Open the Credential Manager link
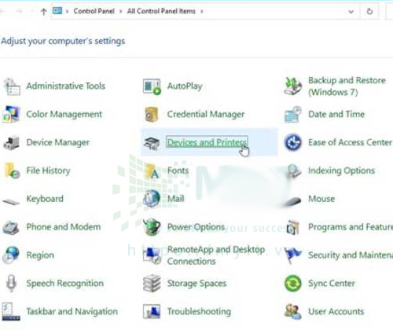 [206, 115]
